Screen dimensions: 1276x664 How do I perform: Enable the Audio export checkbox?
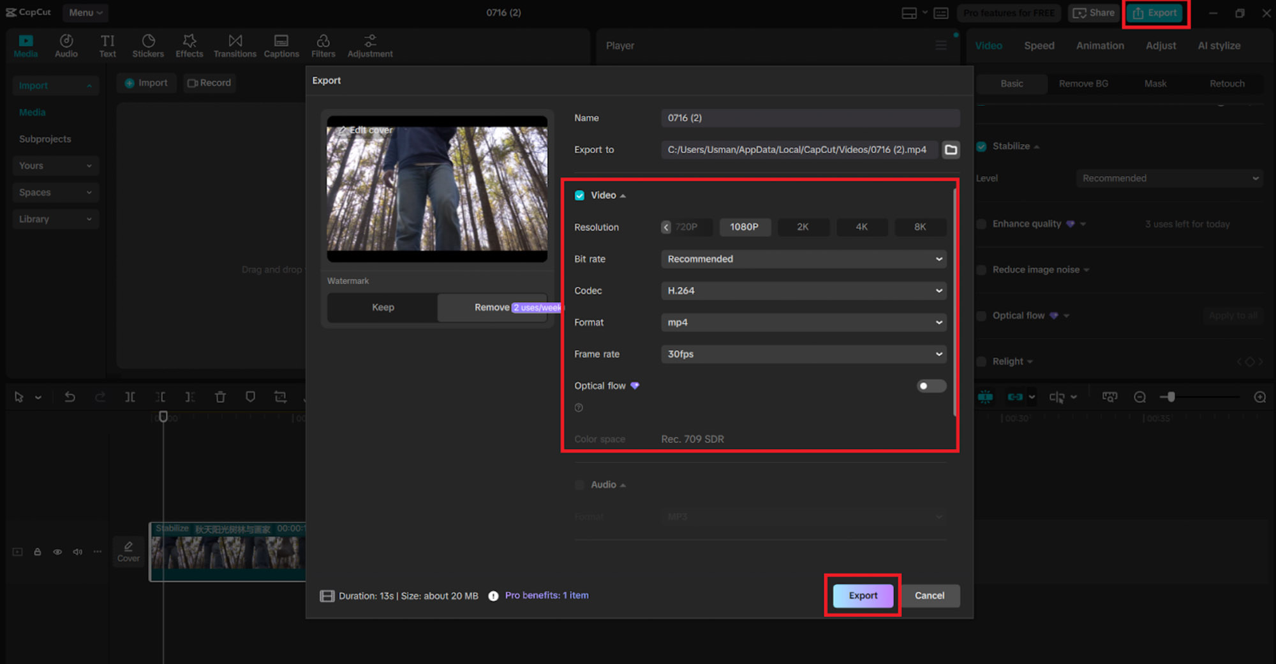[579, 485]
